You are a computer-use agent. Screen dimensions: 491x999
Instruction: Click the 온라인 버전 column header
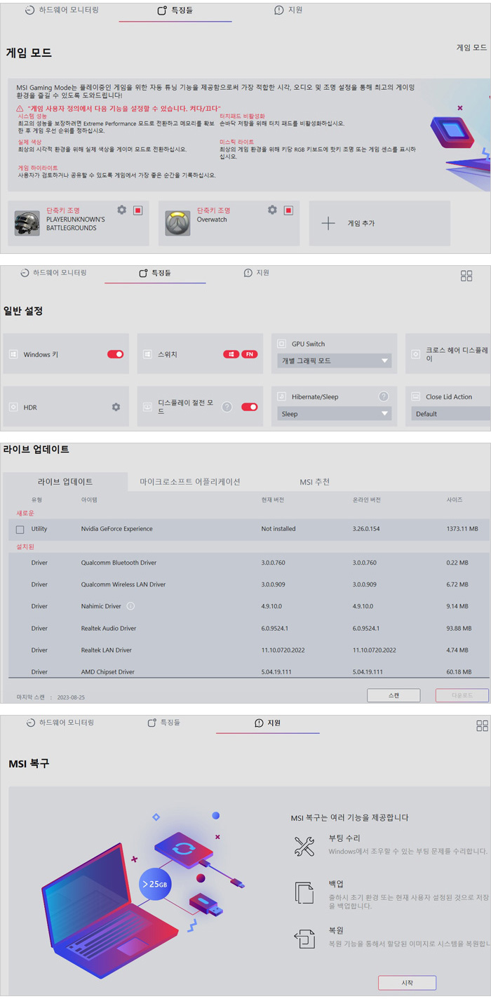click(x=367, y=499)
